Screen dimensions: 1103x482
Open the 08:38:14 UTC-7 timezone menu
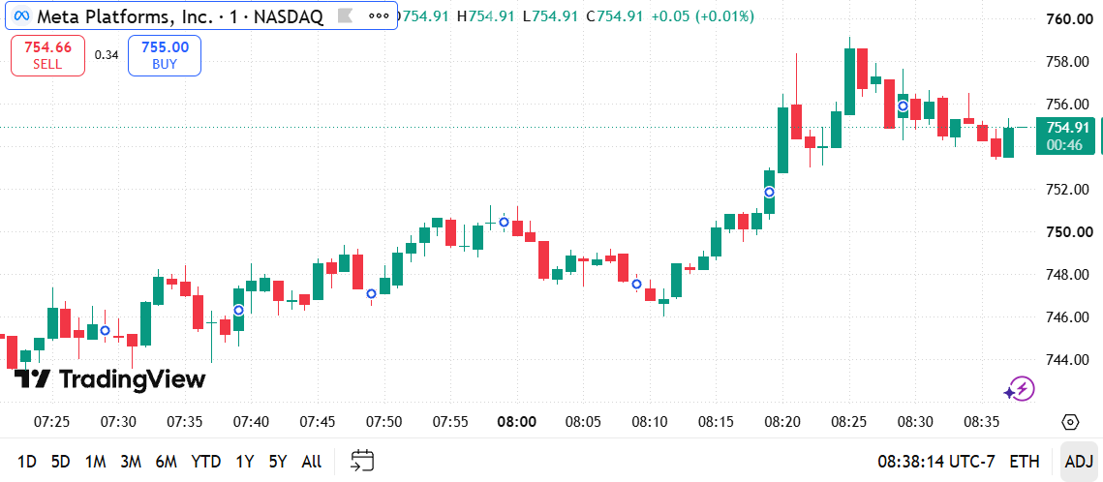point(936,462)
